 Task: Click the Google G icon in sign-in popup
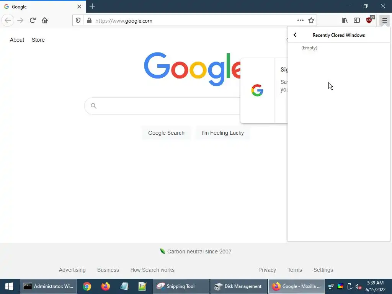coord(257,90)
